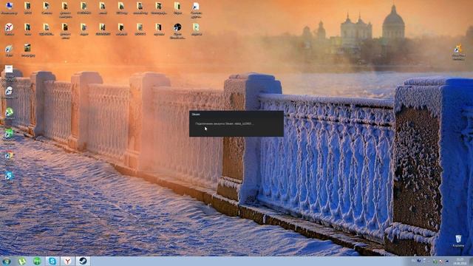Image resolution: width=473 pixels, height=266 pixels.
Task: Open the Windows Start menu orb
Action: coord(7,261)
